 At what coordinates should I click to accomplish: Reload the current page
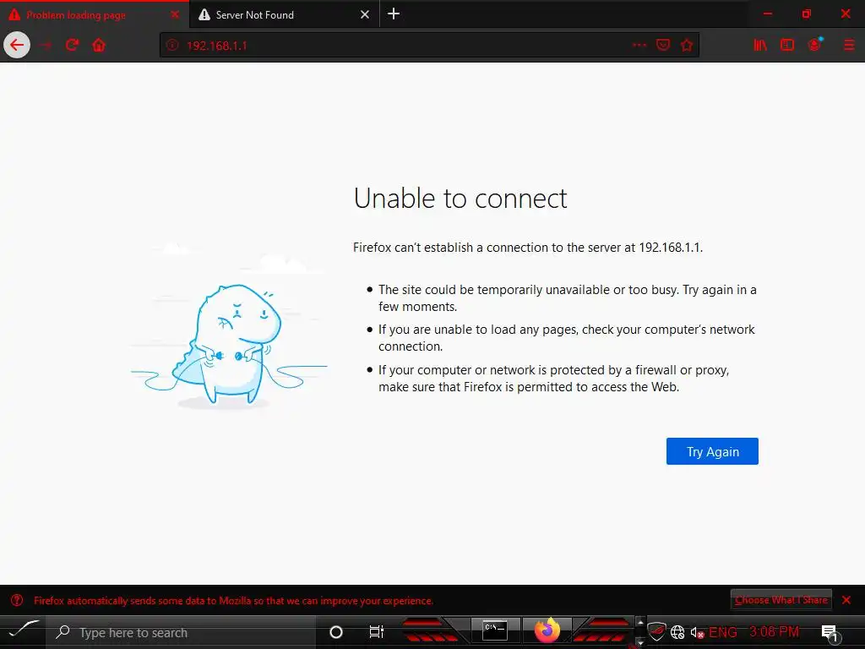(73, 46)
